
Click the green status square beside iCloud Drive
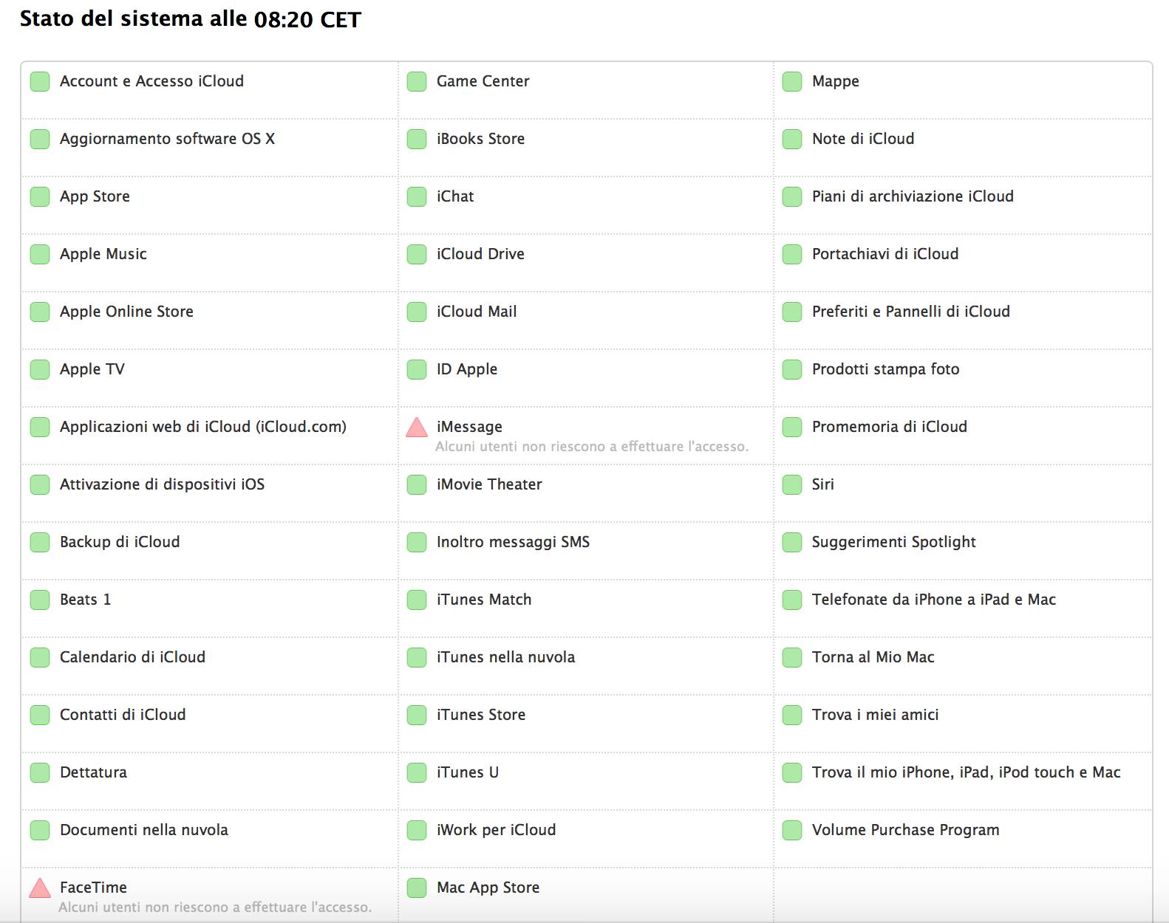click(417, 254)
